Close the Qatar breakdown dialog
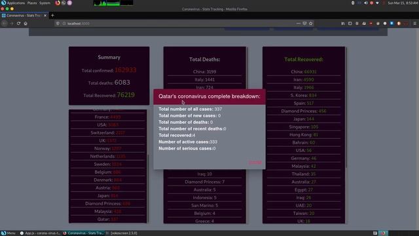The image size is (419, 236). coord(255,163)
